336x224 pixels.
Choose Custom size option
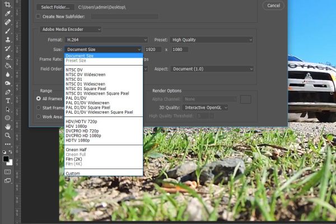click(x=104, y=173)
